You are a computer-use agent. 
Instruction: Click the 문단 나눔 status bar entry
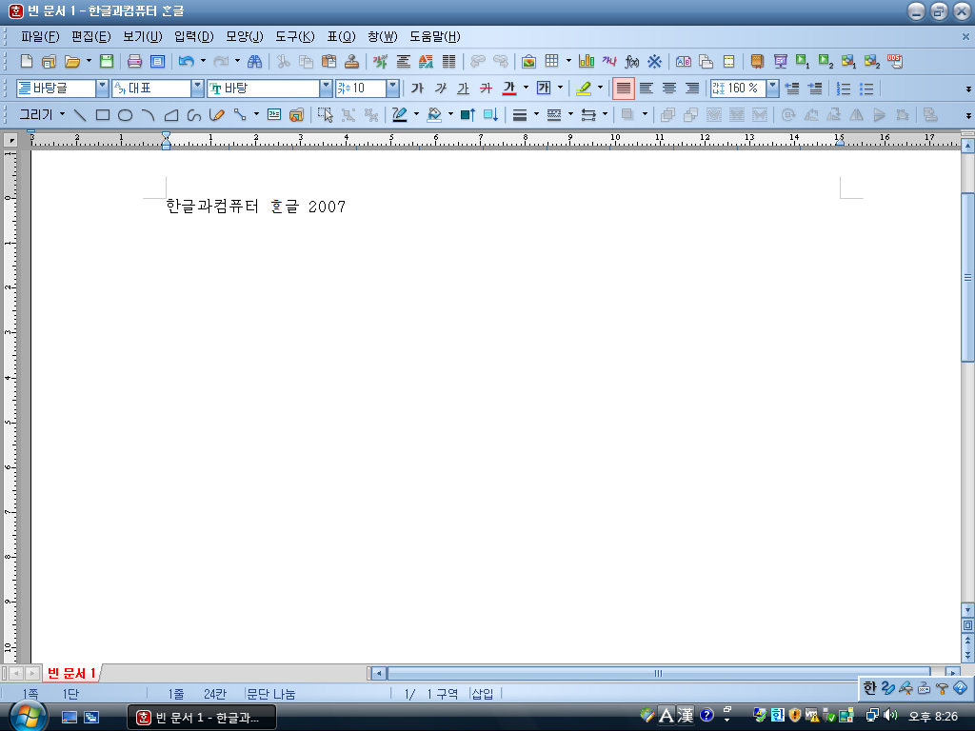coord(270,694)
